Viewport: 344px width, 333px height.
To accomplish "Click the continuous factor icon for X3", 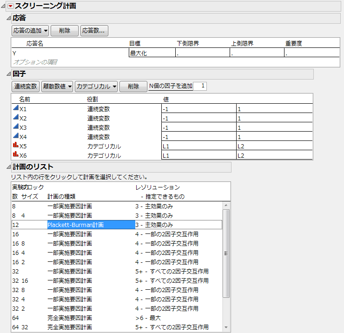I will pyautogui.click(x=15, y=127).
